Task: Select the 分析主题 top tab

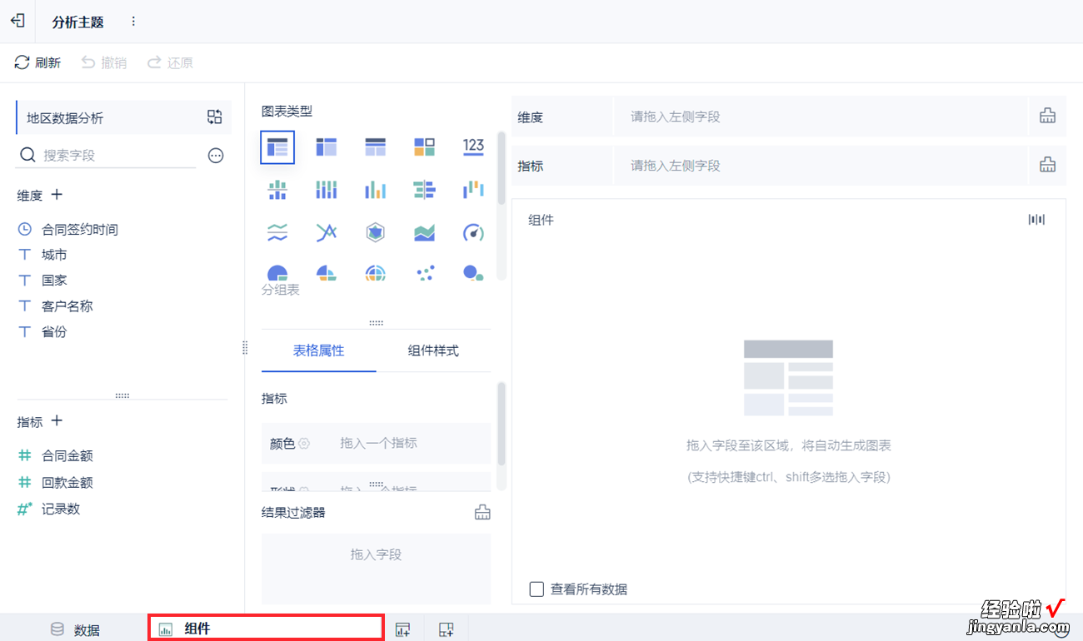Action: (x=77, y=22)
